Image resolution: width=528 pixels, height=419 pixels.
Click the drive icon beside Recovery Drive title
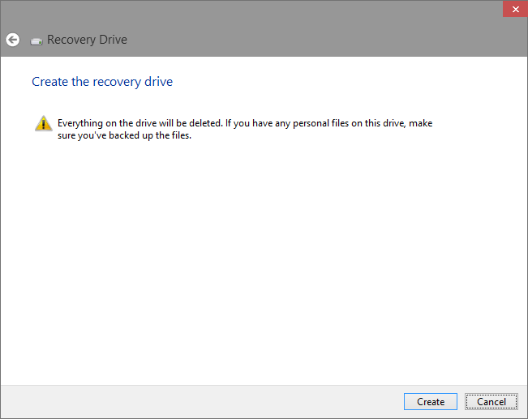pos(36,41)
